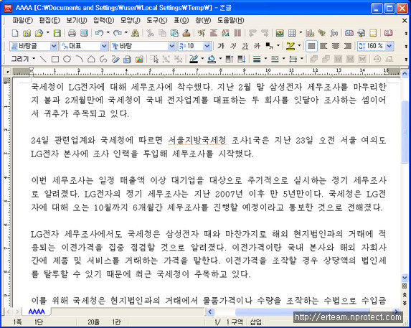Viewport: 411px width, 328px height.
Task: Open Find with binoculars icon
Action: [135, 33]
